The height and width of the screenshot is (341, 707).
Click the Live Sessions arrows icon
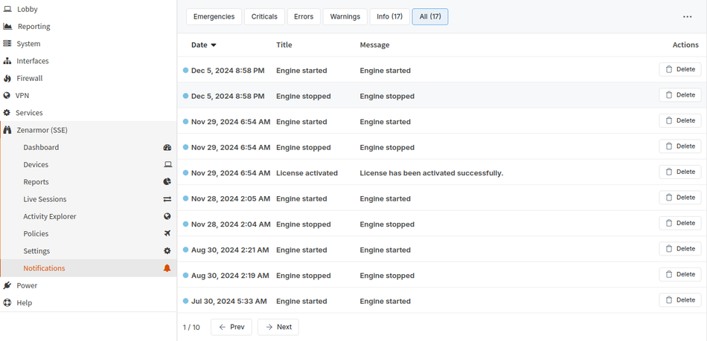click(167, 199)
